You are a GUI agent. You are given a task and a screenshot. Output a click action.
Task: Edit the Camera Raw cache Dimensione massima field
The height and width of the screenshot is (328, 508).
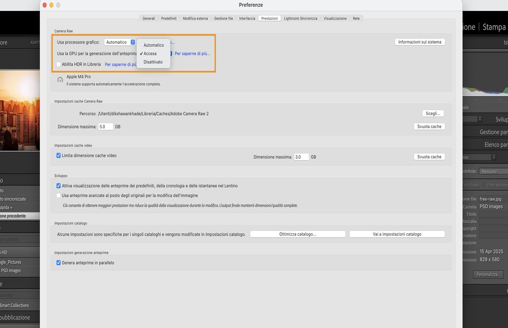coord(105,126)
